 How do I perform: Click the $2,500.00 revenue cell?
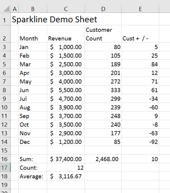pyautogui.click(x=66, y=64)
